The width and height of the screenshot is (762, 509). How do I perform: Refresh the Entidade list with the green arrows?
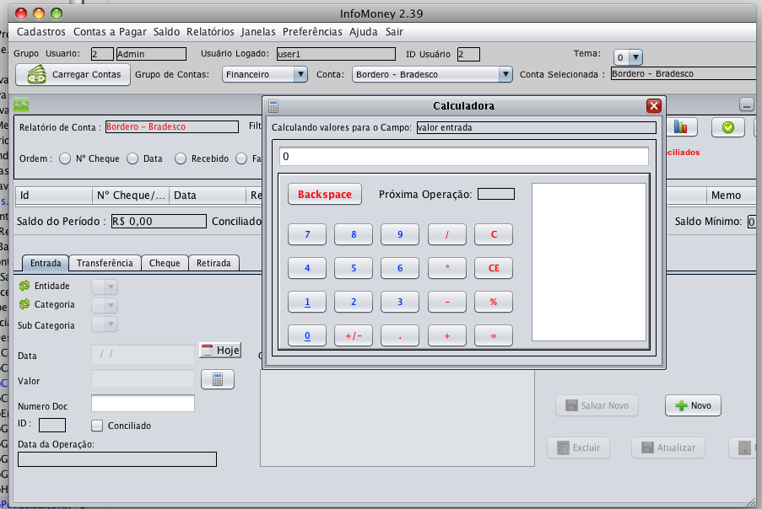(24, 286)
